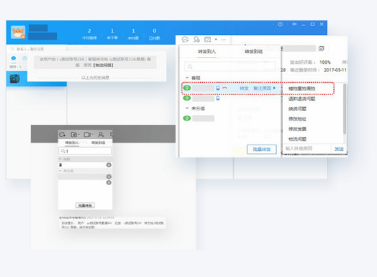Select the first round radio in small transfer list
The width and height of the screenshot is (377, 277).
[x=109, y=165]
